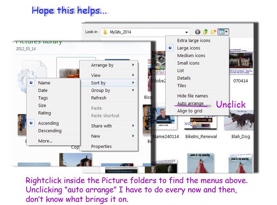
Task: Click the Create New Folder icon
Action: (213, 32)
